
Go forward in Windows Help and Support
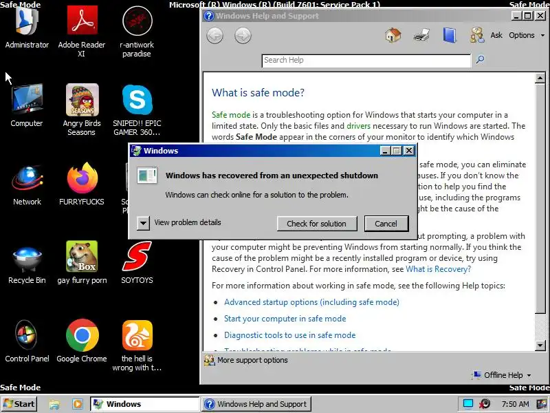[x=243, y=36]
